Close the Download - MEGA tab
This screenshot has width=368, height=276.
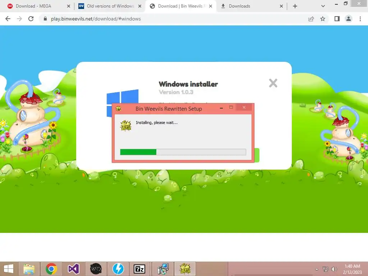[69, 6]
